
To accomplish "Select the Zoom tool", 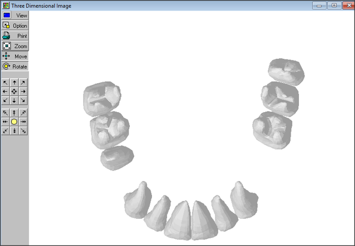I will coord(14,46).
